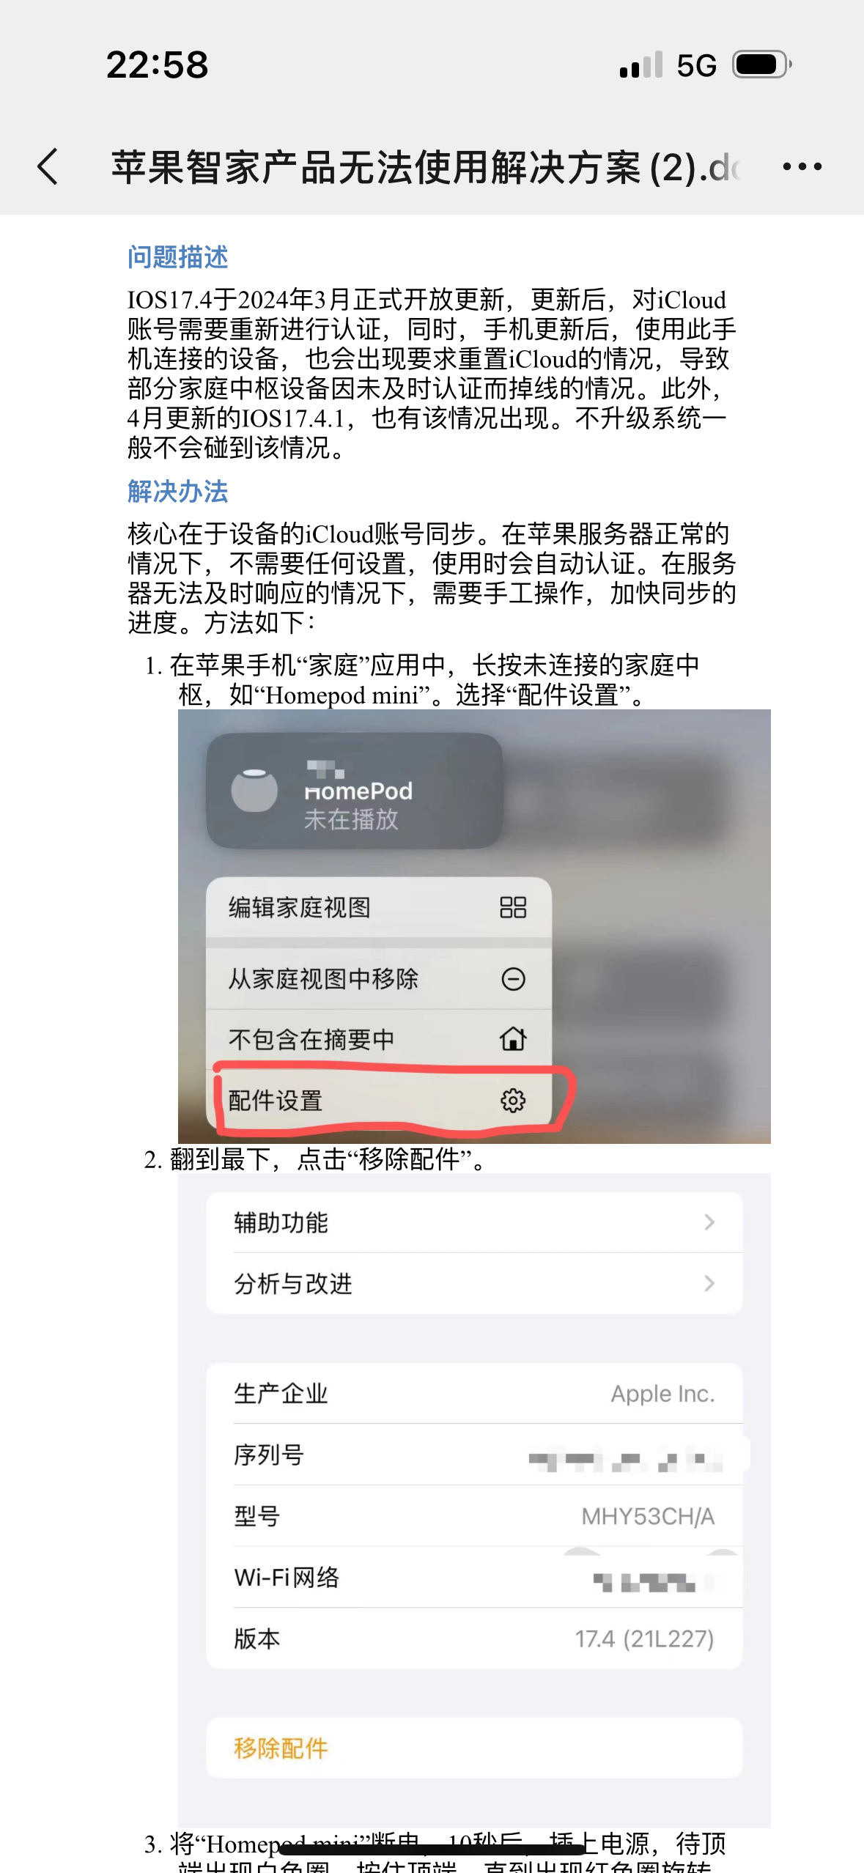Tap the document title in the header
This screenshot has height=1873, width=864.
coord(425,167)
